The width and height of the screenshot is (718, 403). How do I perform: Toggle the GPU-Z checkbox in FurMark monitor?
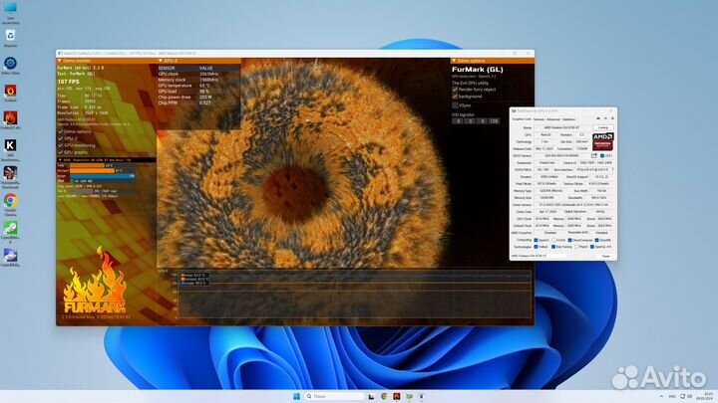61,138
